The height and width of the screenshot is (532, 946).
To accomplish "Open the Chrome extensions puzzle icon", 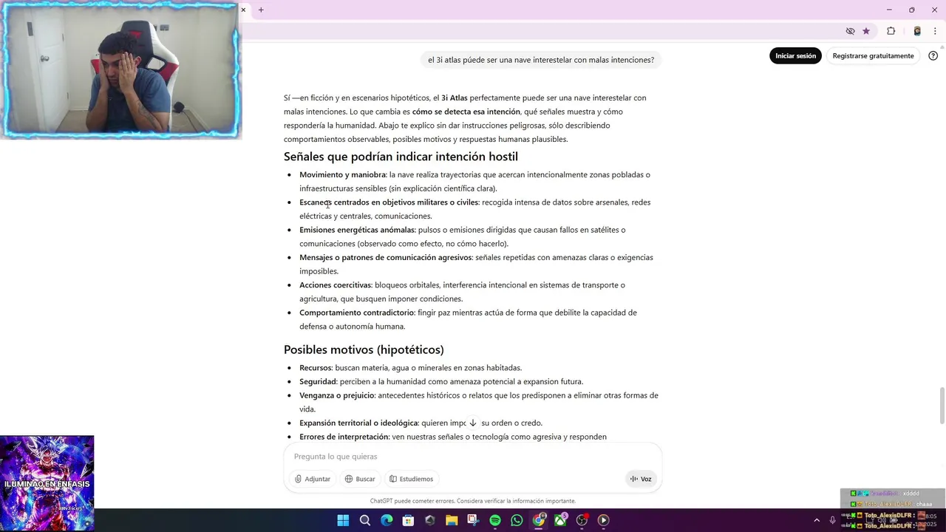I will pyautogui.click(x=891, y=31).
